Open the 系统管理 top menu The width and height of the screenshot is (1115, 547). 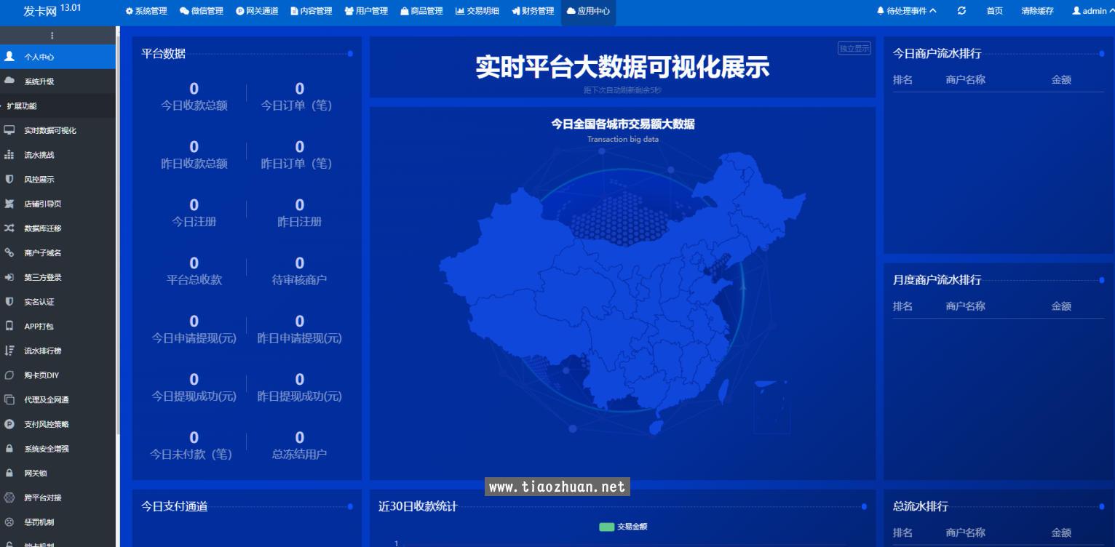pyautogui.click(x=146, y=11)
